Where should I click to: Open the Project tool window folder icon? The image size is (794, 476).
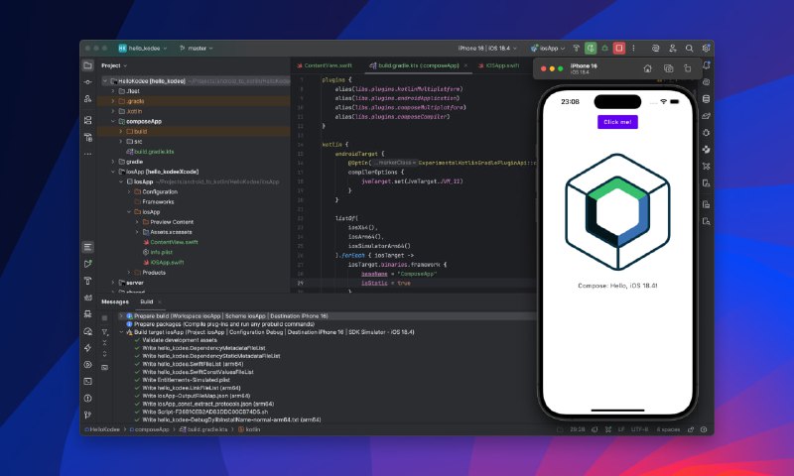[x=87, y=65]
